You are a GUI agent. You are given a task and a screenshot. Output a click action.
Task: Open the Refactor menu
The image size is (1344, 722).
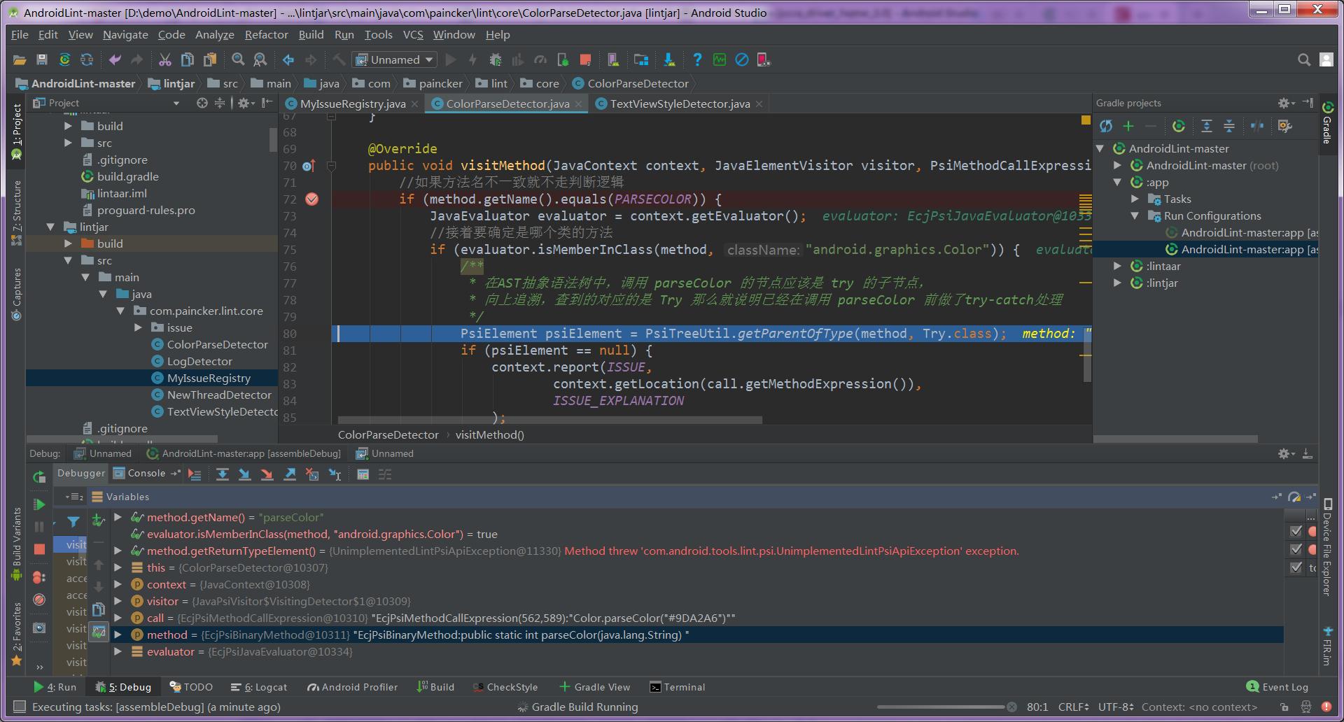pos(266,35)
